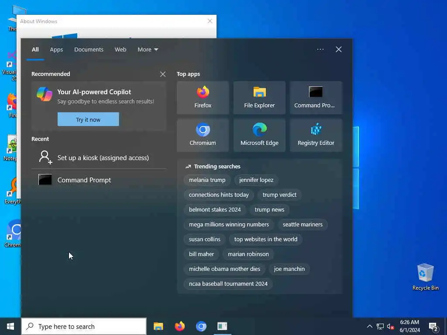The width and height of the screenshot is (447, 335).
Task: Close the About Windows dialog
Action: click(x=210, y=21)
